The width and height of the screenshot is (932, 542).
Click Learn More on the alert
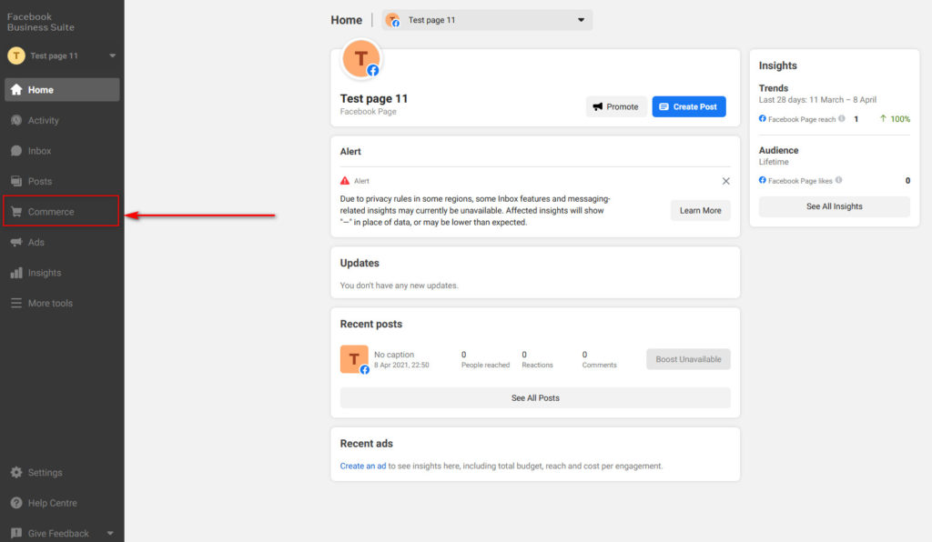pos(700,210)
